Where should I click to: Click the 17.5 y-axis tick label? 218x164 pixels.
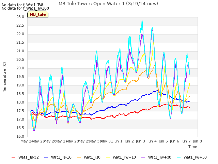[x=20, y=111]
